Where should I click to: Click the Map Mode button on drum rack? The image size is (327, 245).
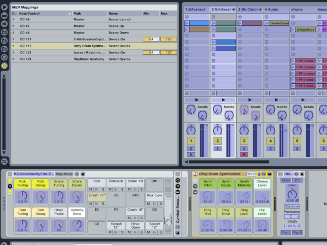point(64,174)
